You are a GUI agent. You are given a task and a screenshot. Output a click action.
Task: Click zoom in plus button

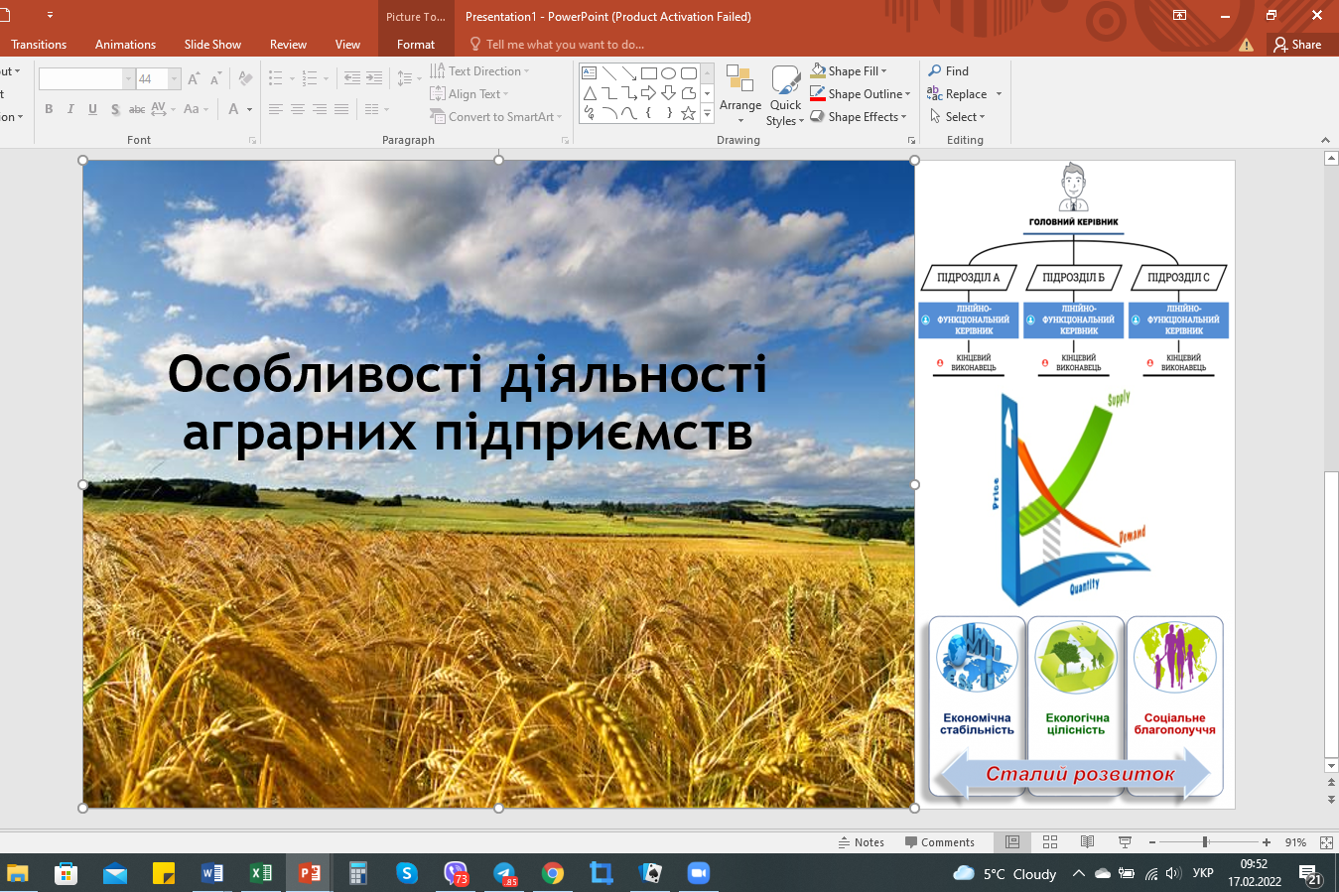click(1267, 842)
